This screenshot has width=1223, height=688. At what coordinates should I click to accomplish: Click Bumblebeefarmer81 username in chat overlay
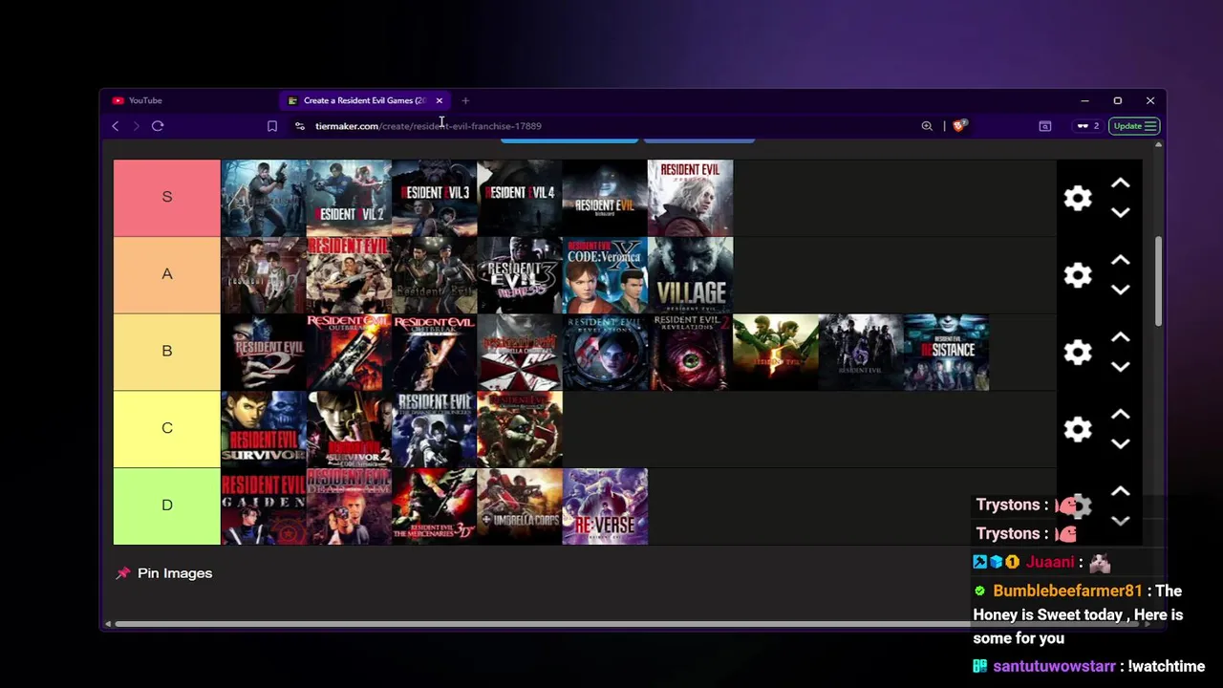tap(1068, 591)
